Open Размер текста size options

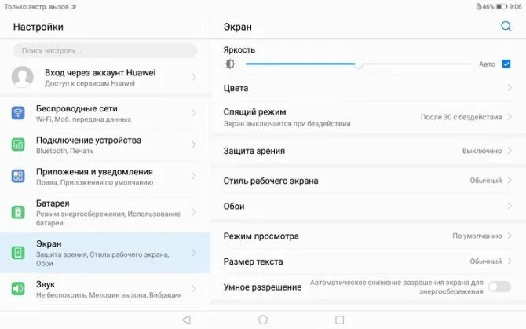coord(367,261)
